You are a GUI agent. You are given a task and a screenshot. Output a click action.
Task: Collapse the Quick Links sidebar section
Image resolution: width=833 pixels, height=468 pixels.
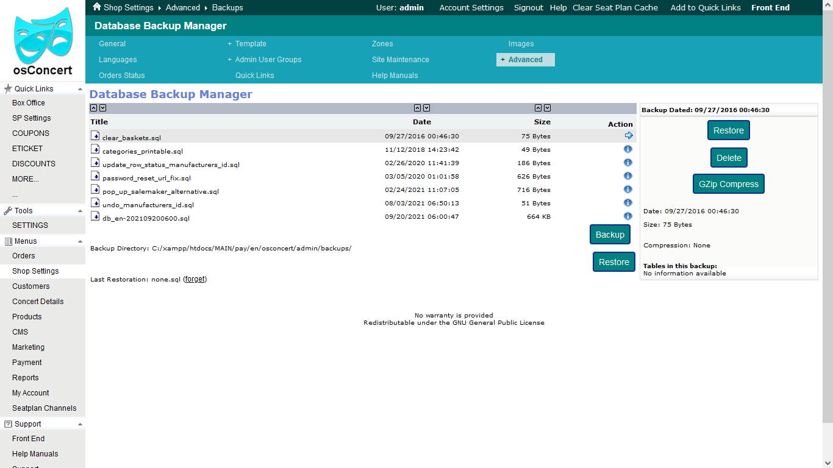(x=80, y=89)
